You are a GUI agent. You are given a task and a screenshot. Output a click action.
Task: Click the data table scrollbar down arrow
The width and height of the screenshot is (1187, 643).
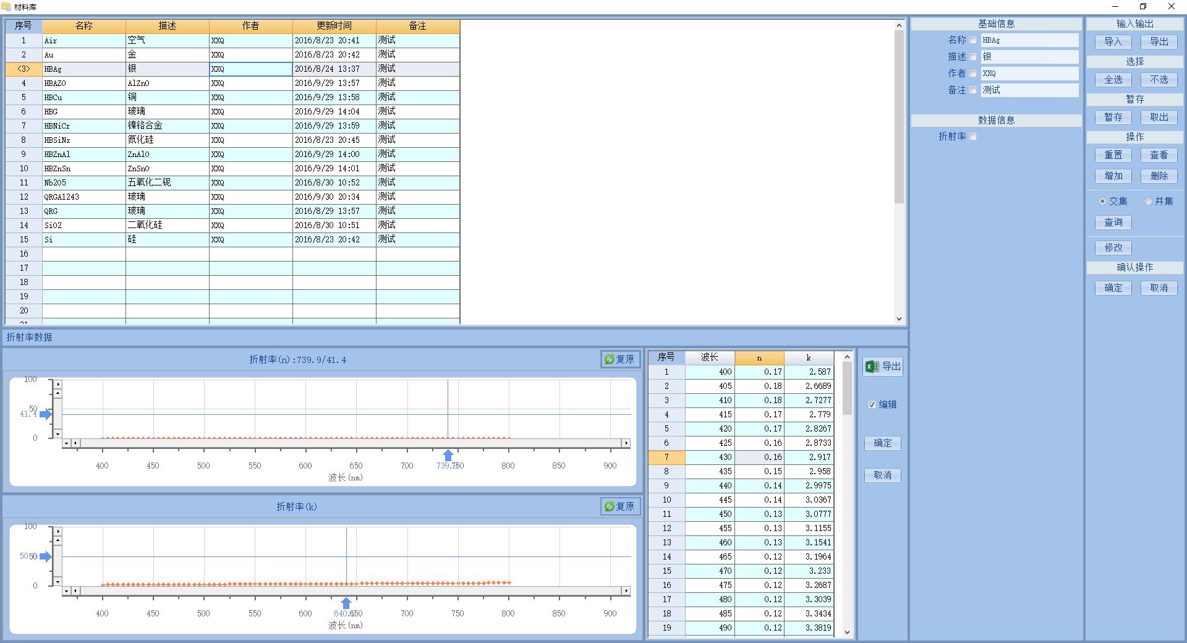(847, 632)
